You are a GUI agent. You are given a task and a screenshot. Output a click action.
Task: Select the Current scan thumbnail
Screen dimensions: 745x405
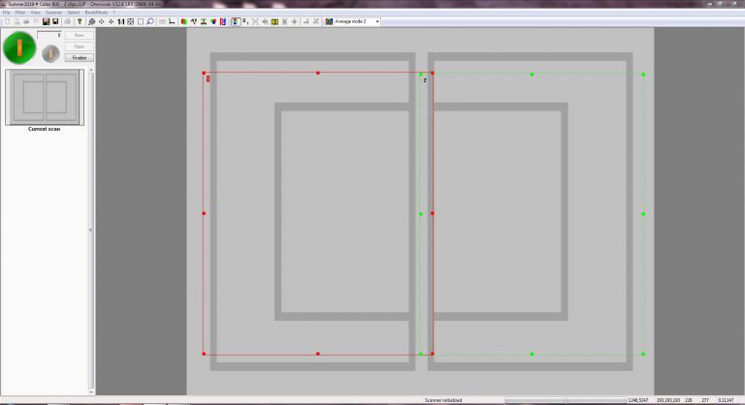click(44, 98)
